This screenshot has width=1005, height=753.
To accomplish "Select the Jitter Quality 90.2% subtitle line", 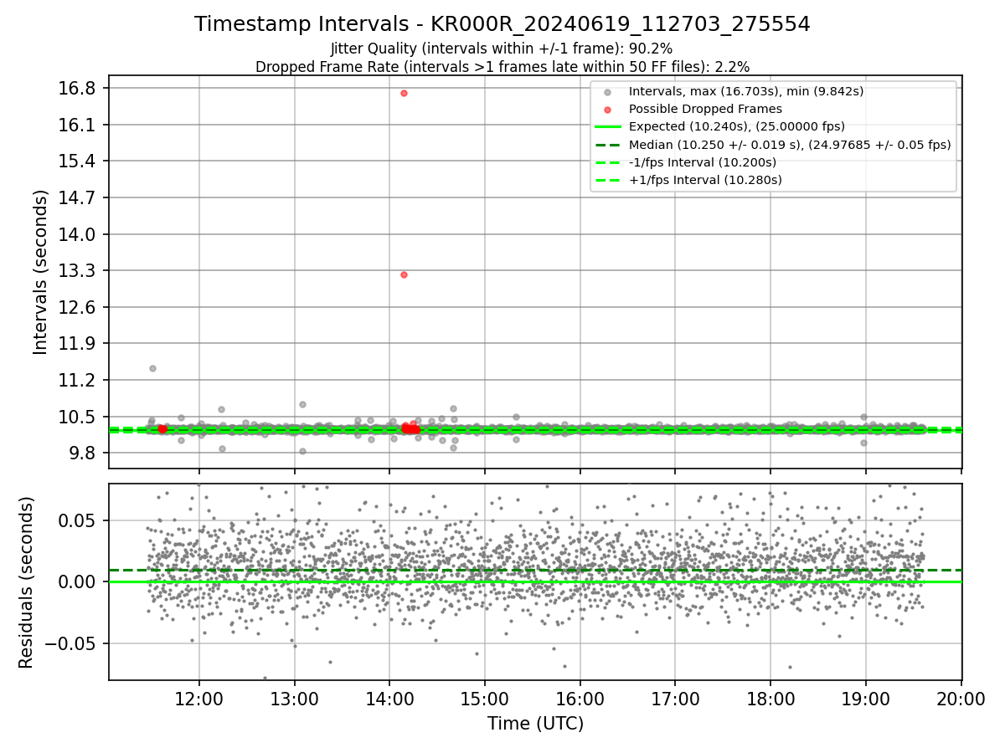I will coord(502,49).
